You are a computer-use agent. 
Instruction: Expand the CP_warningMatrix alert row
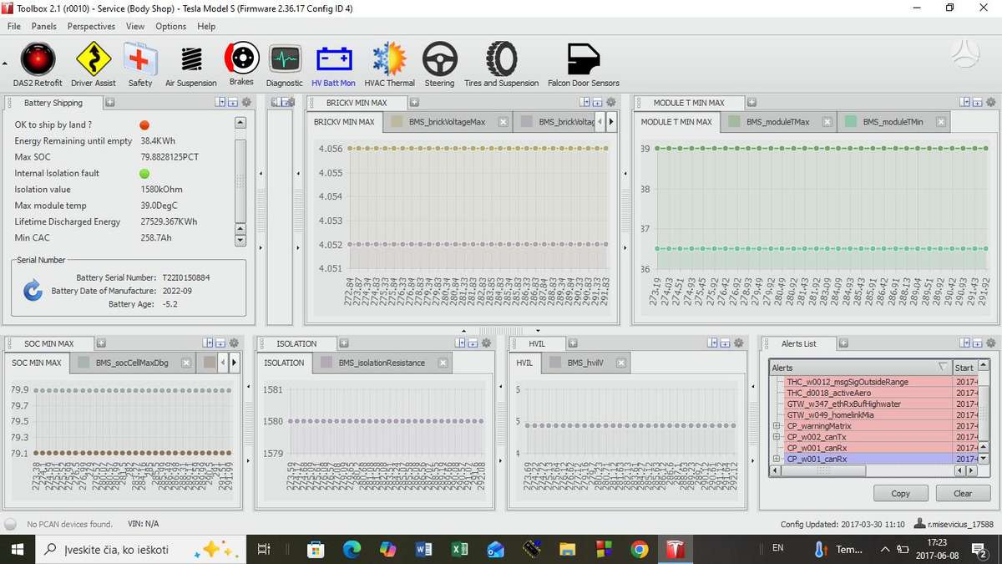tap(777, 426)
